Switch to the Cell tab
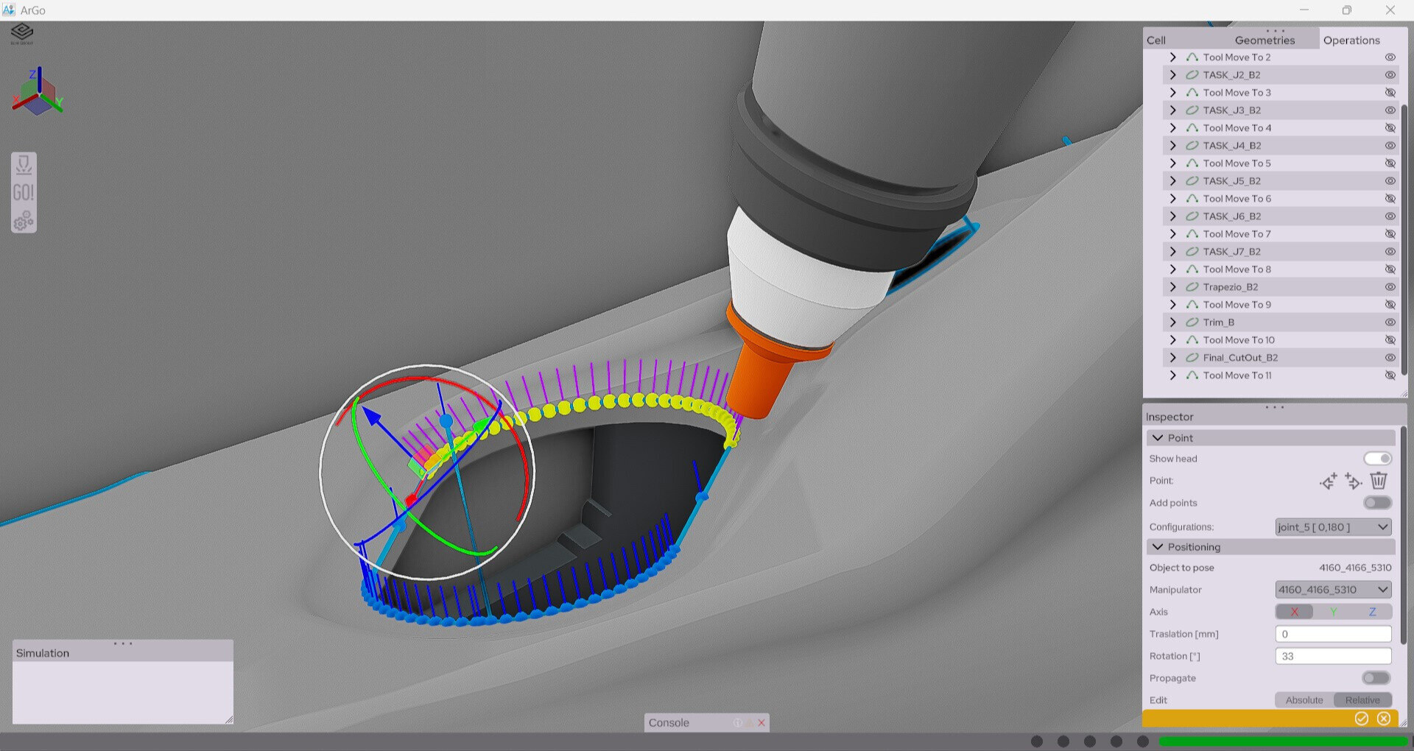Screen dimensions: 1414x751 1156,40
